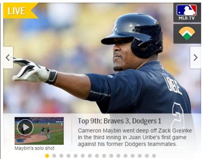Go to previous slide with left arrow
Screen dimensions: 203x159
[8, 58]
